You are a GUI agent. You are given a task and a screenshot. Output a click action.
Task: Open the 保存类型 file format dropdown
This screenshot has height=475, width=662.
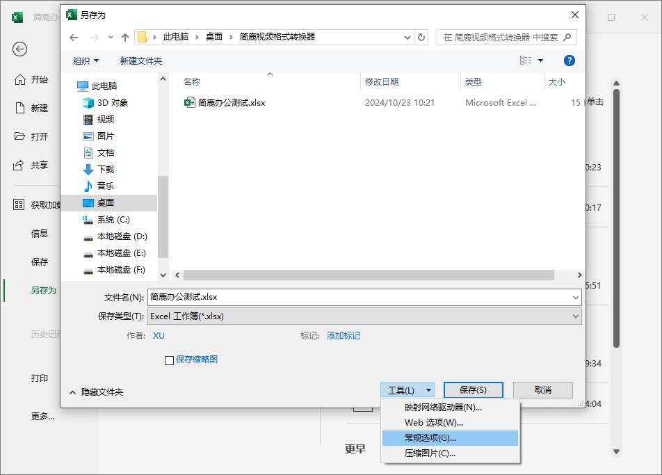pyautogui.click(x=576, y=316)
